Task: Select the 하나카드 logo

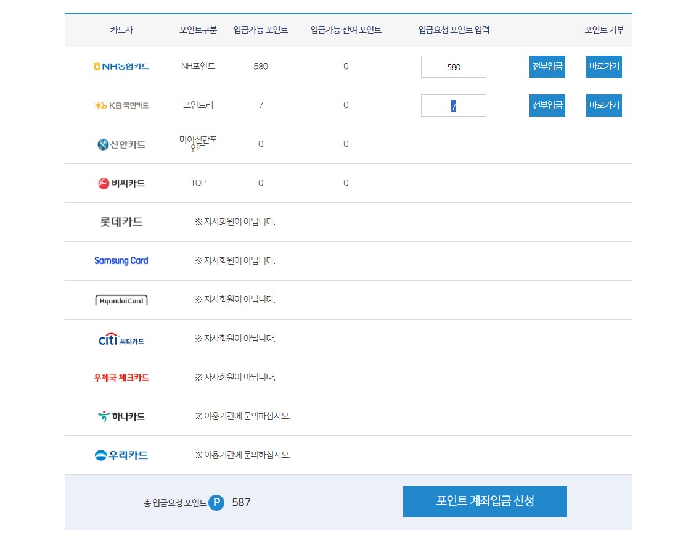Action: [x=121, y=416]
